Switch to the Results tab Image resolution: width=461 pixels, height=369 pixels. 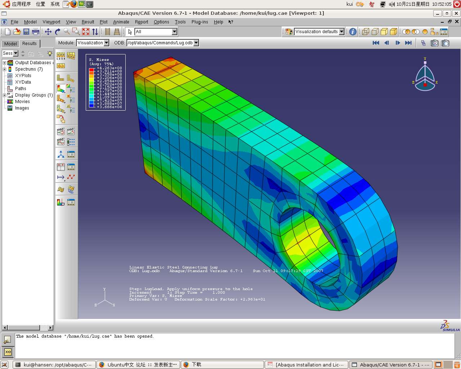(30, 43)
